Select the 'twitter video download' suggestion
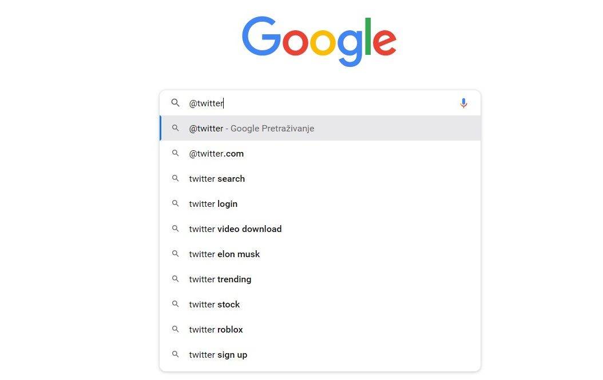Image resolution: width=603 pixels, height=380 pixels. pyautogui.click(x=235, y=229)
